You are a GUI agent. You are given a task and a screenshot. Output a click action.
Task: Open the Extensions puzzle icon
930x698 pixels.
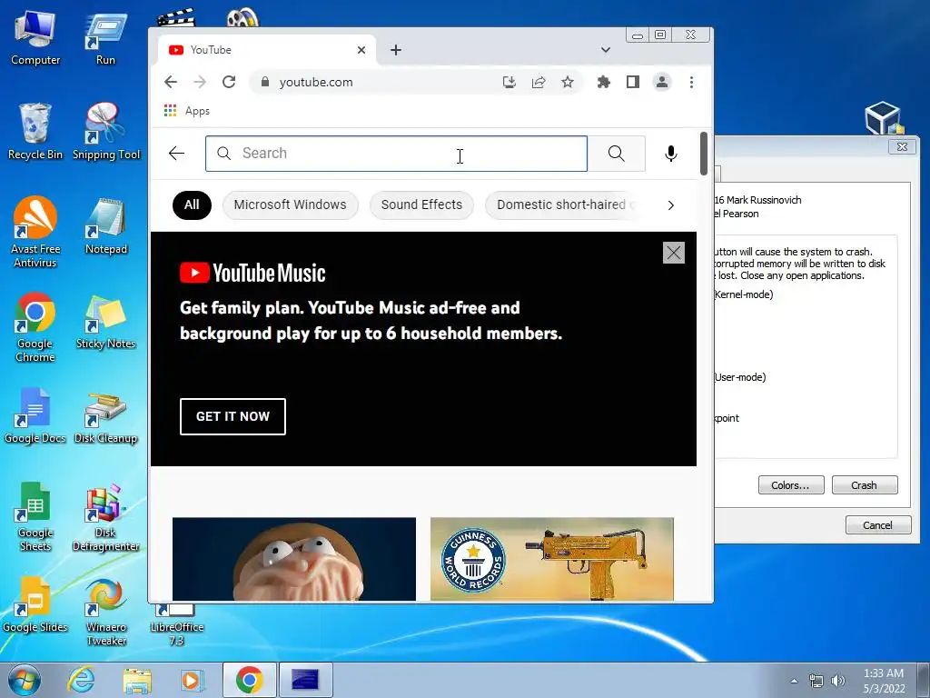point(604,82)
